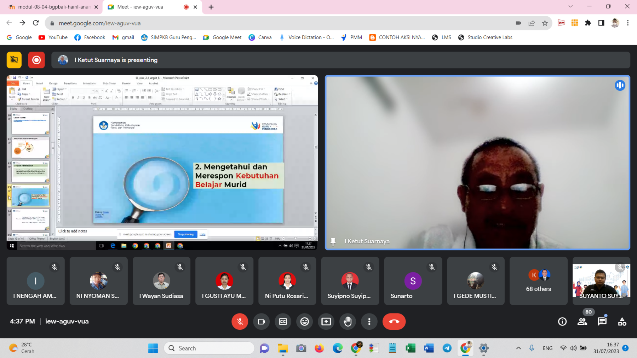Expand the system tray hidden icons chevron
Image resolution: width=637 pixels, height=358 pixels.
pyautogui.click(x=518, y=348)
